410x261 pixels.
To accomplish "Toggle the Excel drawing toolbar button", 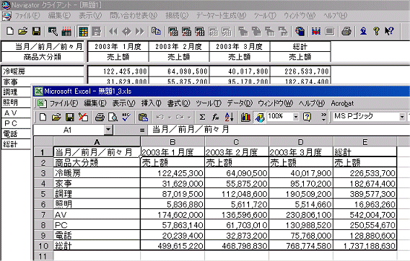I will (259, 117).
